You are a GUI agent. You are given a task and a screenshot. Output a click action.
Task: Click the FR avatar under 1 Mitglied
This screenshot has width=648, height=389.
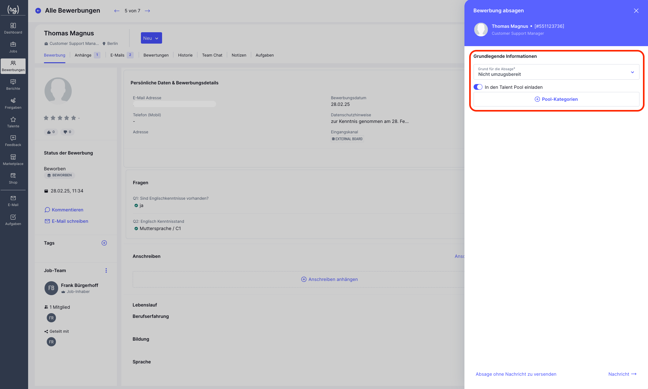point(51,318)
